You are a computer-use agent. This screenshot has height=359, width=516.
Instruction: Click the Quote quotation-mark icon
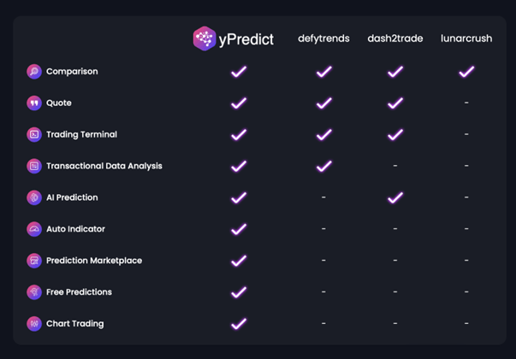(34, 103)
